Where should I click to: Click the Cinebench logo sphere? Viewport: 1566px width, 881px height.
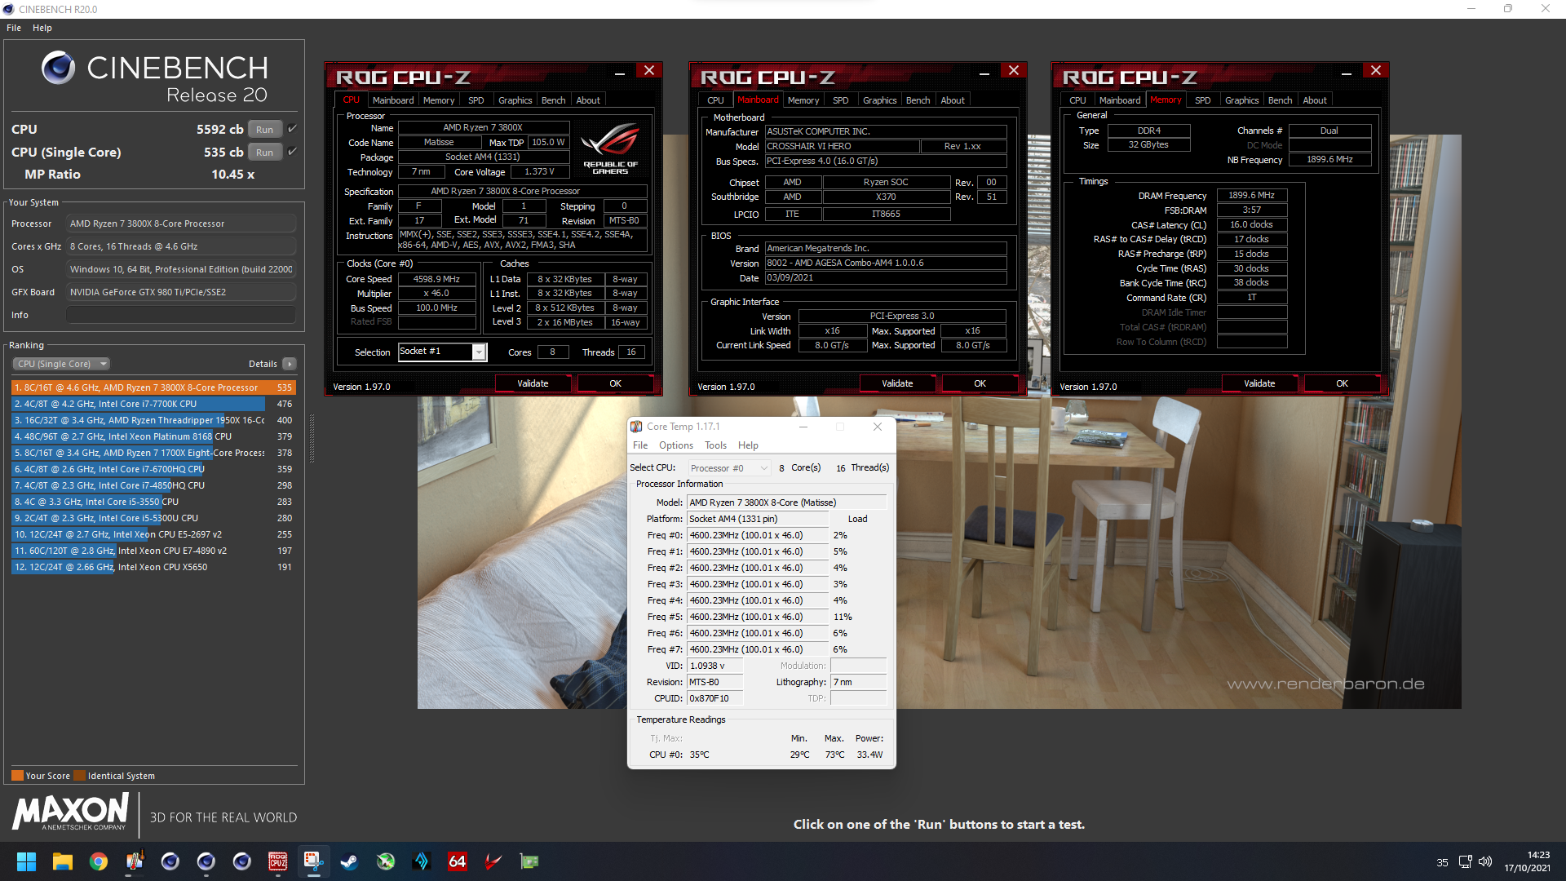(59, 68)
